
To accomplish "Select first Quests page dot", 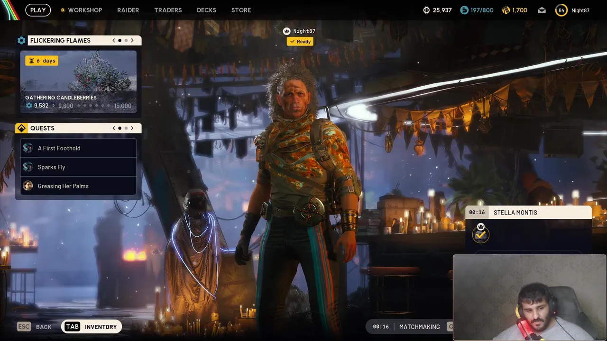I will tap(120, 128).
